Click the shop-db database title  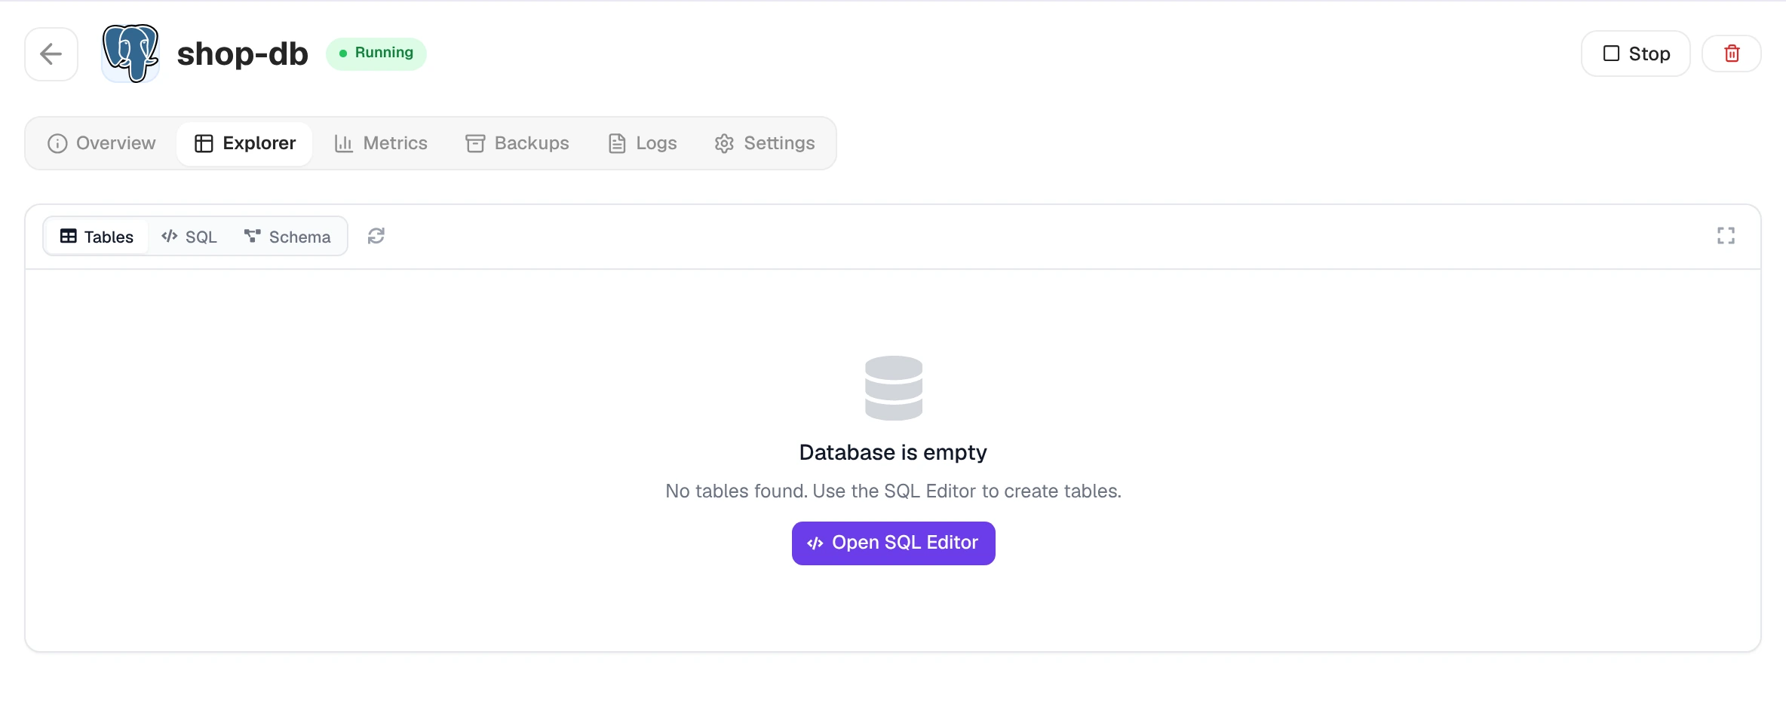click(x=243, y=54)
